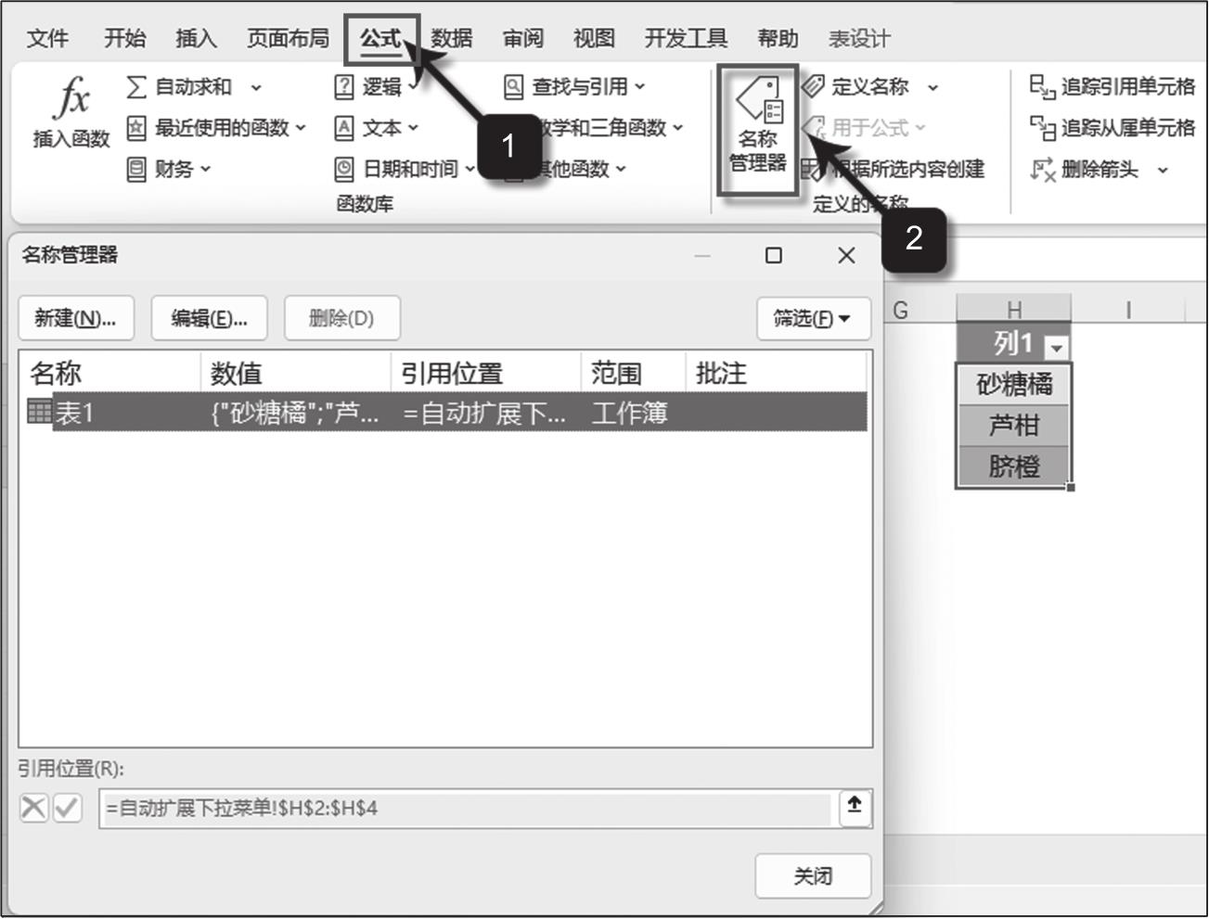Click the 编辑(E)... button
Viewport: 1209px width, 919px height.
click(209, 319)
